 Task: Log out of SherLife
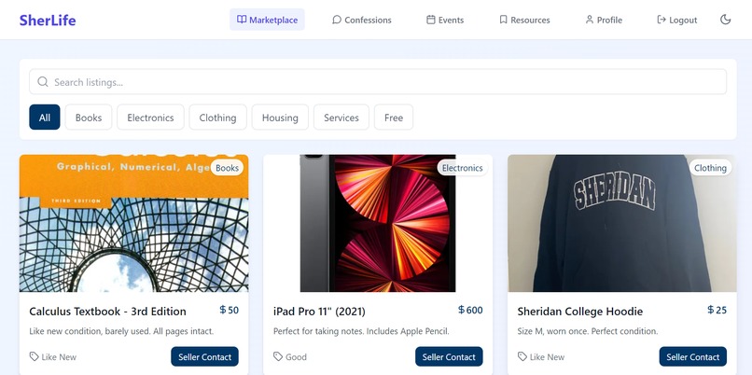pyautogui.click(x=676, y=20)
